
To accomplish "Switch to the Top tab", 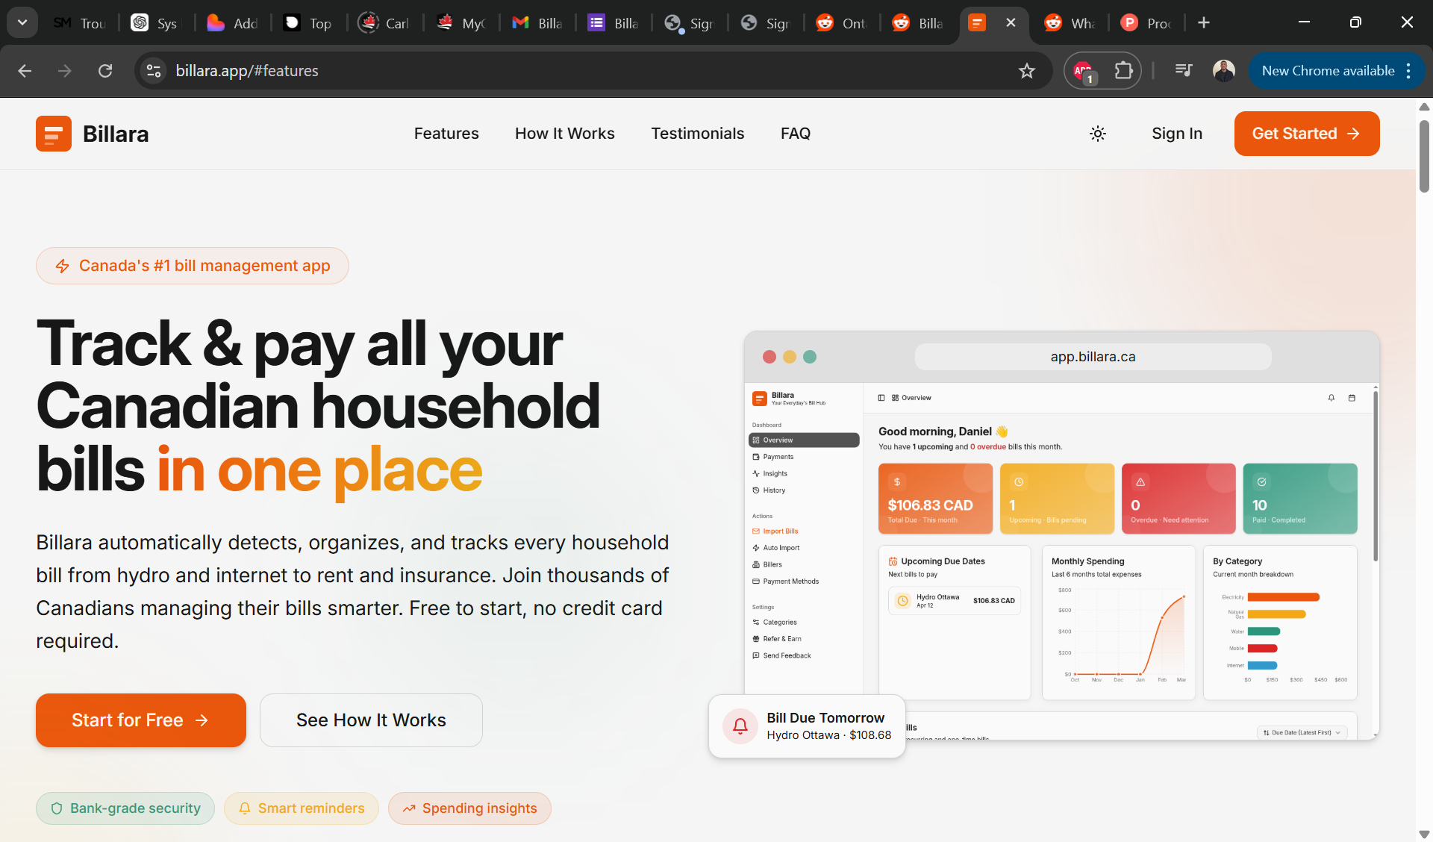I will click(309, 23).
